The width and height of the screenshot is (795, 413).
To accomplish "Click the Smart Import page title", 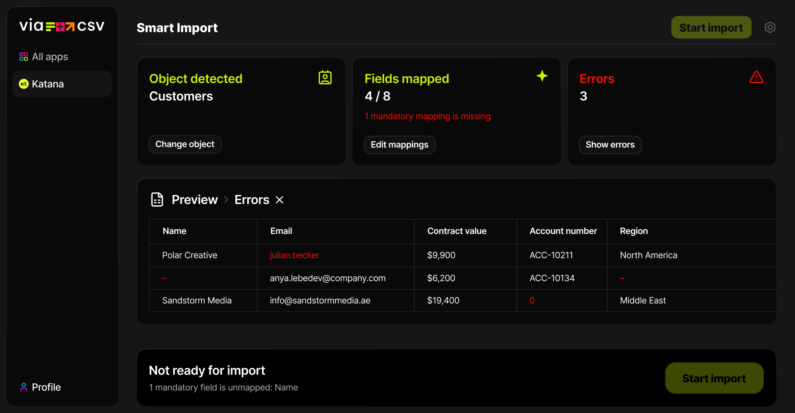I will tap(177, 28).
